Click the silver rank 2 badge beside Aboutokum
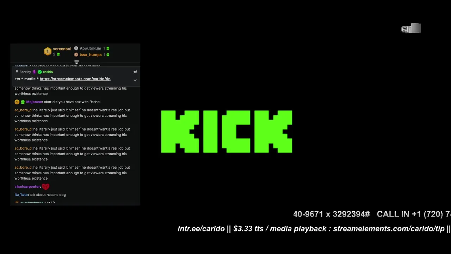The height and width of the screenshot is (254, 451). click(x=76, y=48)
